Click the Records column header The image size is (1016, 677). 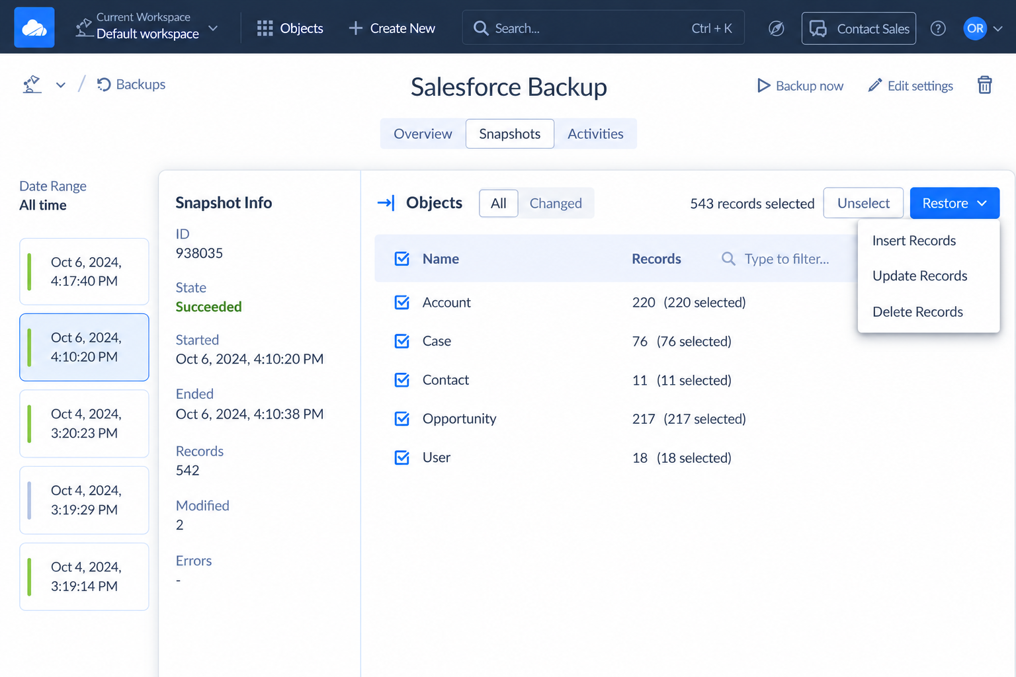click(x=656, y=259)
